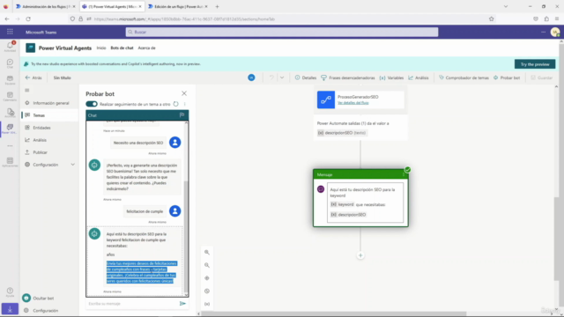Open Análisis in the top toolbar
564x317 pixels.
[419, 77]
